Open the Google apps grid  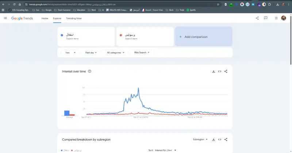pos(276,18)
